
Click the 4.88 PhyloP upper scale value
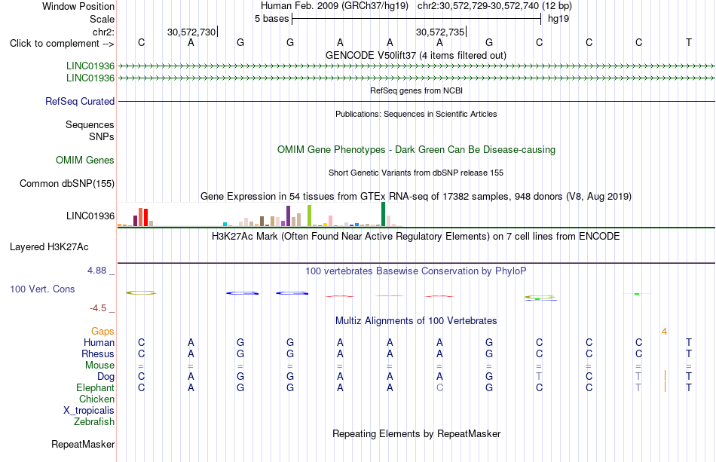tap(96, 271)
